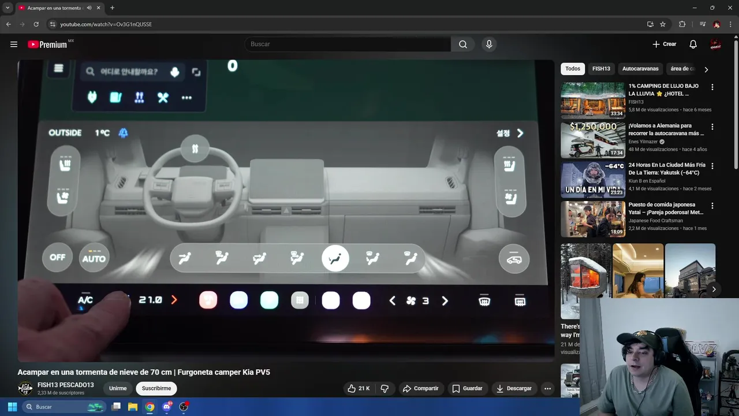
Task: Open File Explorer from the taskbar
Action: click(x=133, y=407)
